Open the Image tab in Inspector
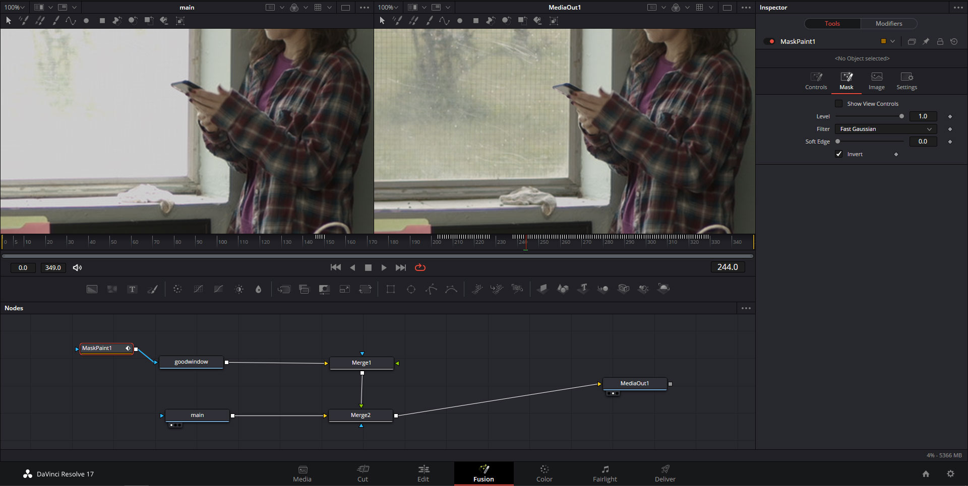The height and width of the screenshot is (486, 968). [x=876, y=81]
